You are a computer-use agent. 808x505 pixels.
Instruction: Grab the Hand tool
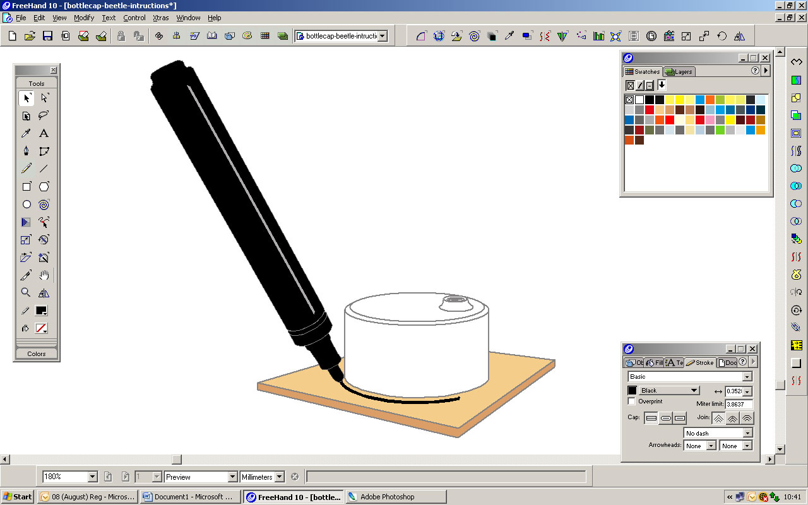(x=43, y=275)
